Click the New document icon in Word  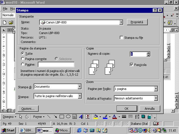4,22
